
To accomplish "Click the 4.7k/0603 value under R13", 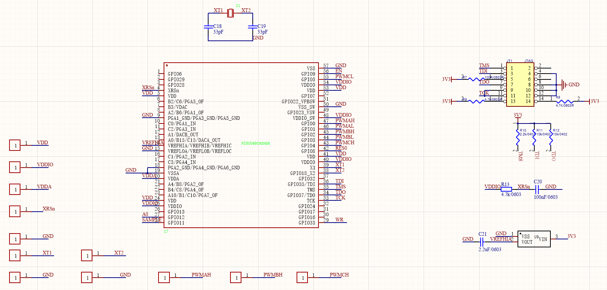I will coord(511,195).
